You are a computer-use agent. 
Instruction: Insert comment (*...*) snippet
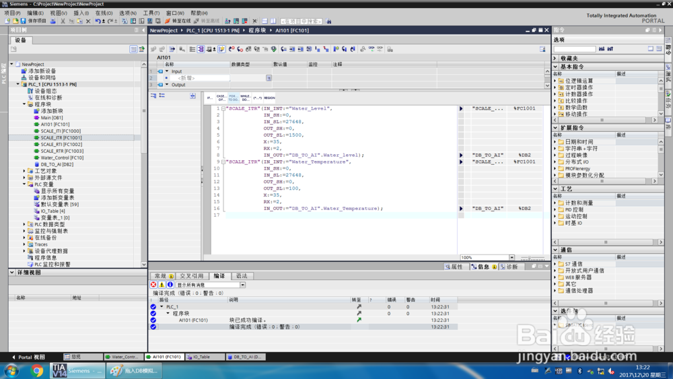257,98
